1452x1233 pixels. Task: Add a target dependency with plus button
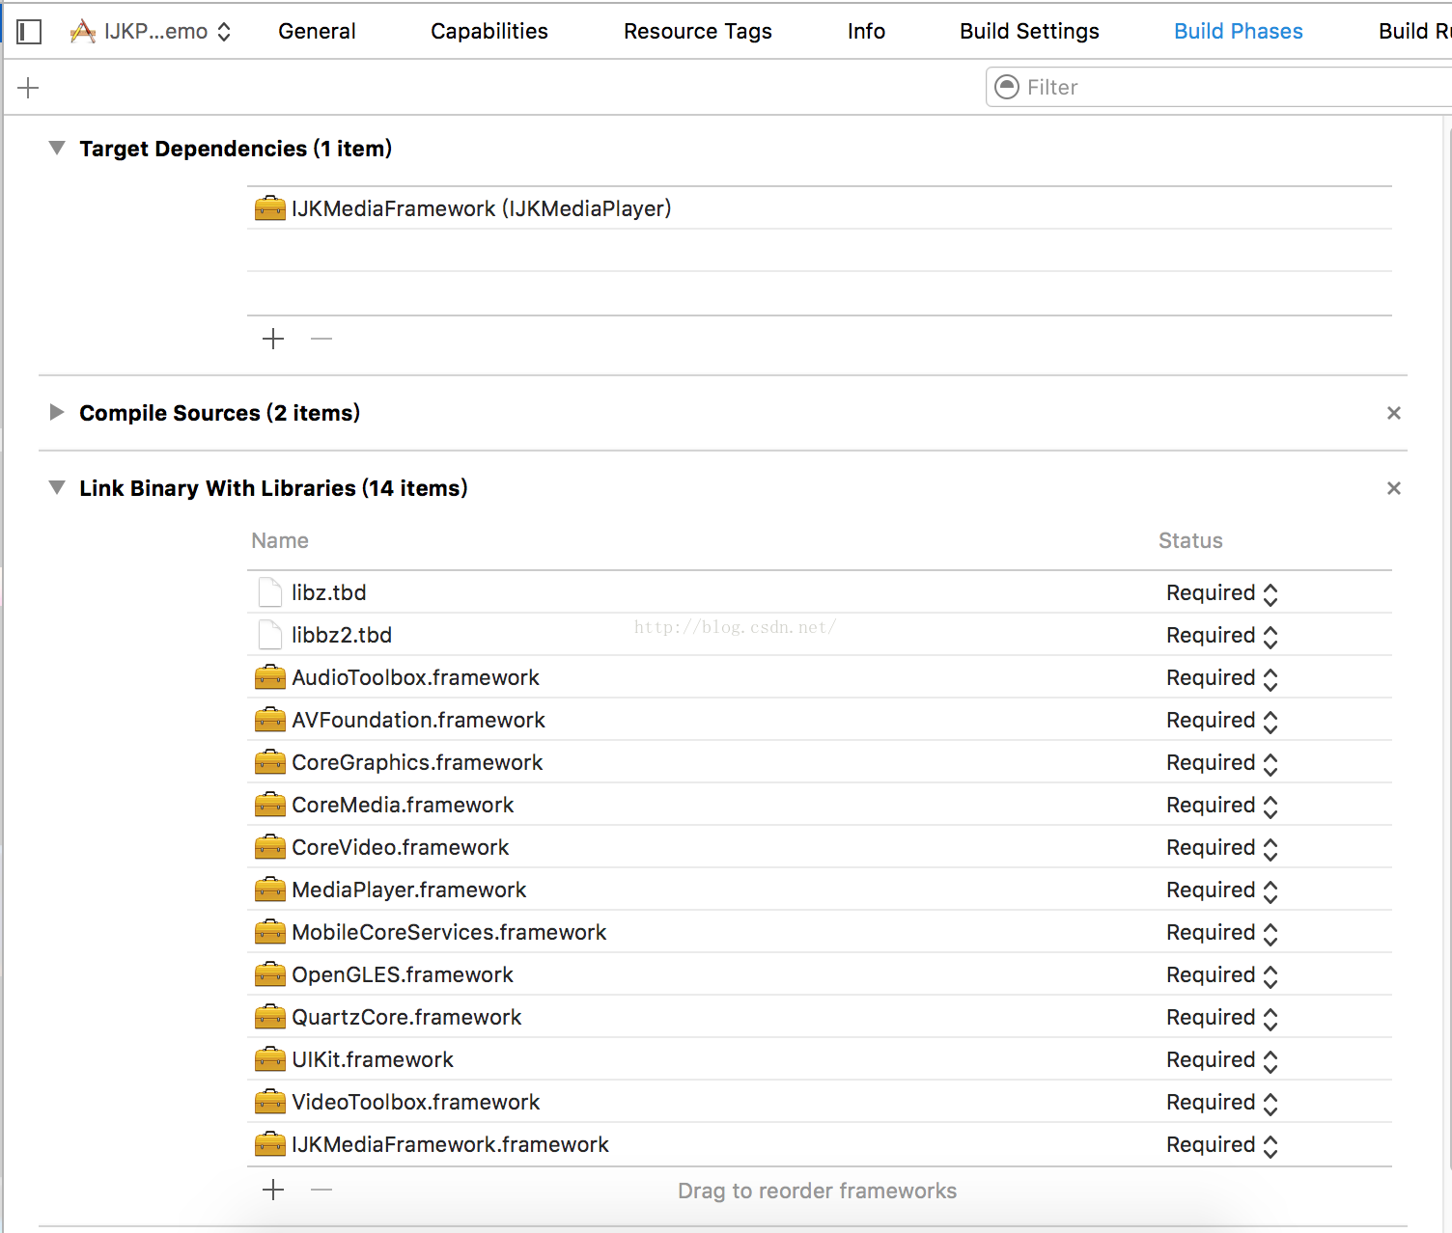pos(273,339)
